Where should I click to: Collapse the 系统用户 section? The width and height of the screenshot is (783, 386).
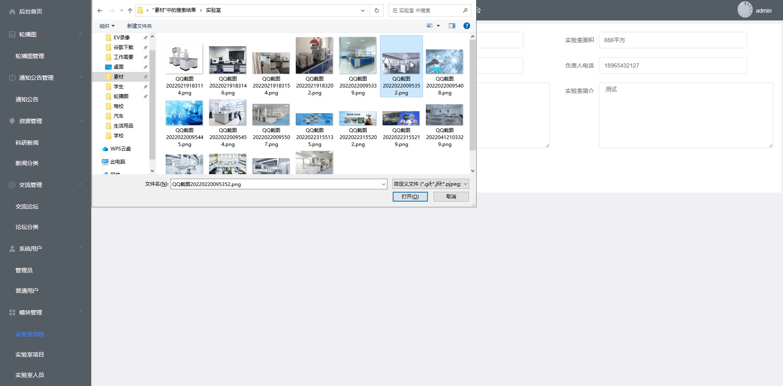click(x=81, y=249)
